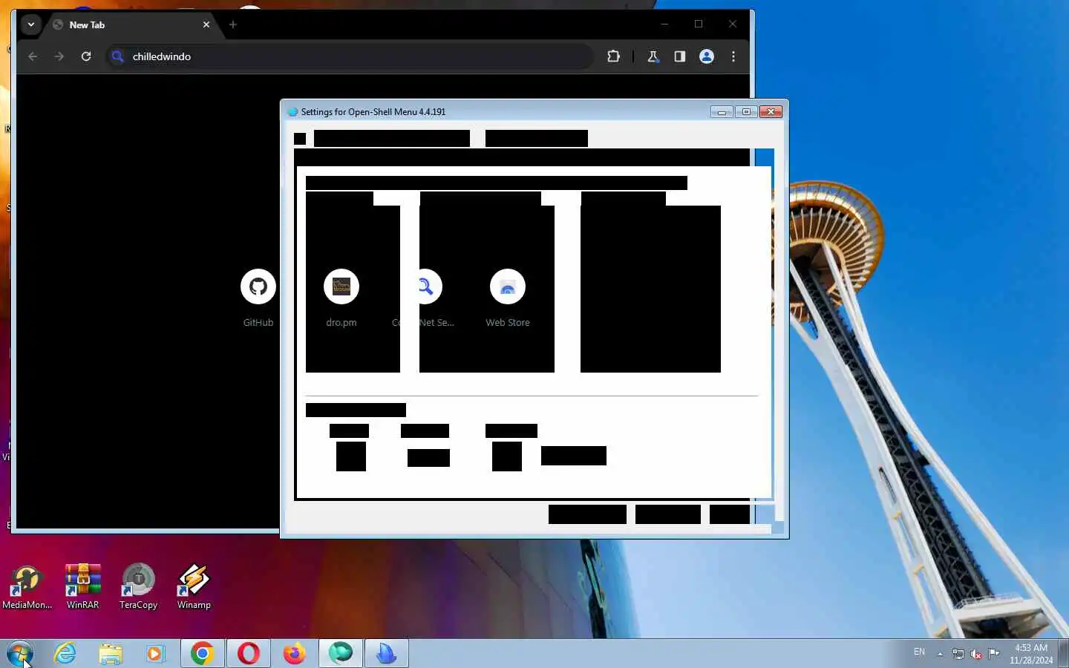Minimize the Open-Shell Menu settings window

coord(722,112)
